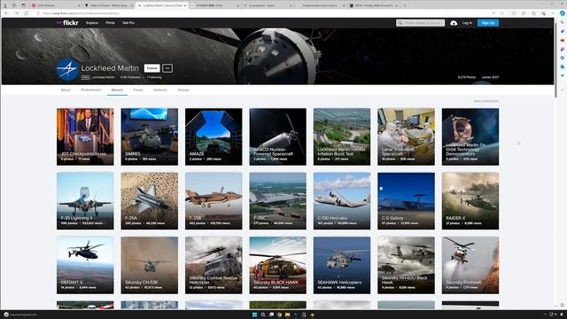567x319 pixels.
Task: Open the F-35C album
Action: 277,201
